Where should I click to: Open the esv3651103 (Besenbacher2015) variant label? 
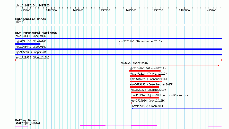tap(140, 41)
